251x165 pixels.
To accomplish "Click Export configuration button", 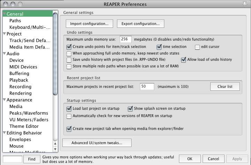I will pyautogui.click(x=141, y=24).
